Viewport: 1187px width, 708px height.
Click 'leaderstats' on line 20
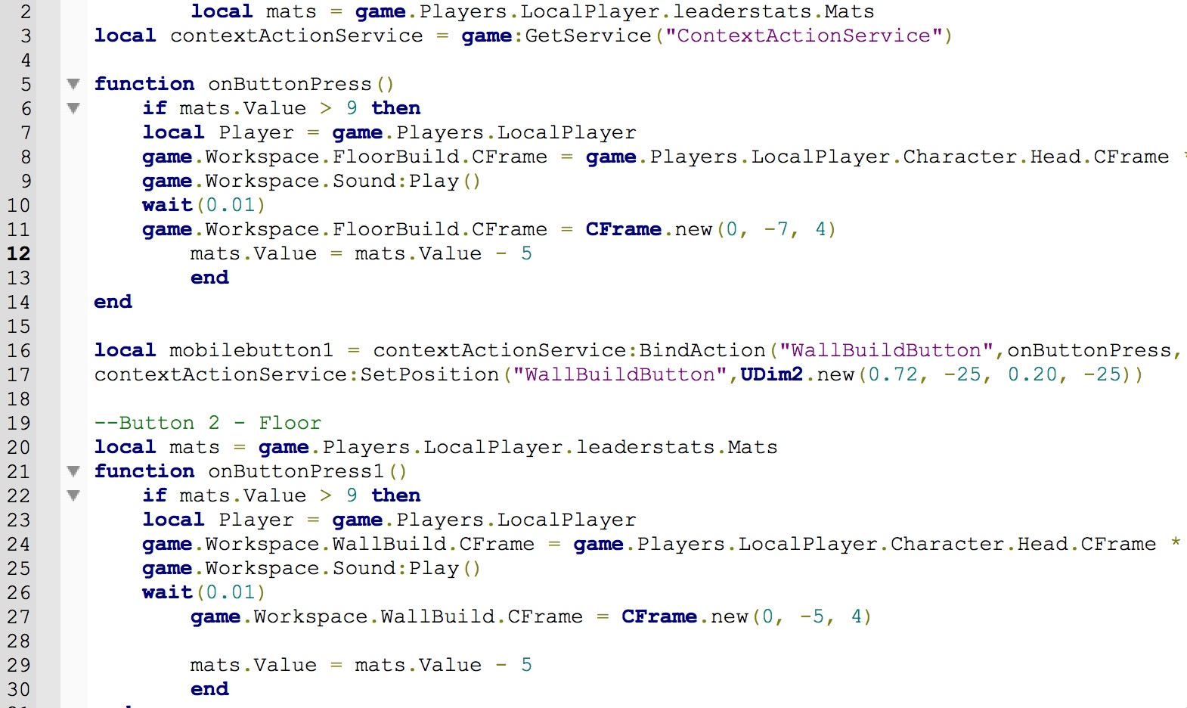645,447
